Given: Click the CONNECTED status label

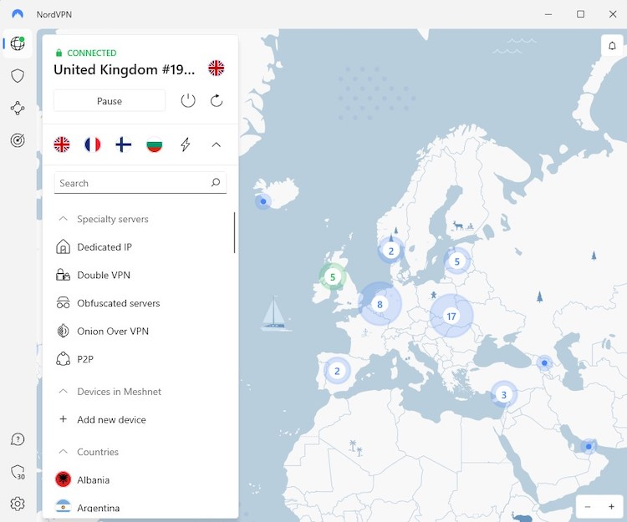Looking at the screenshot, I should tap(92, 53).
